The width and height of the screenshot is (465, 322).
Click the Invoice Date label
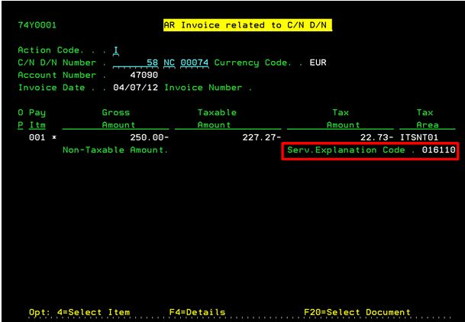point(51,88)
